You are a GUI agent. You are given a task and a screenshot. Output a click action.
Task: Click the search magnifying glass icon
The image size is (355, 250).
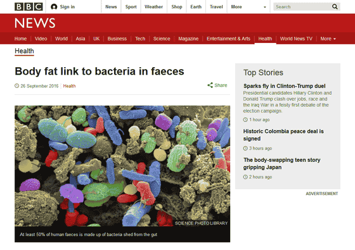335,7
